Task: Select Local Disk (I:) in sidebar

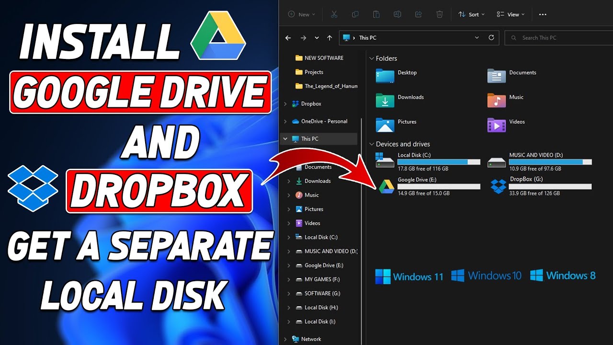Action: (316, 322)
